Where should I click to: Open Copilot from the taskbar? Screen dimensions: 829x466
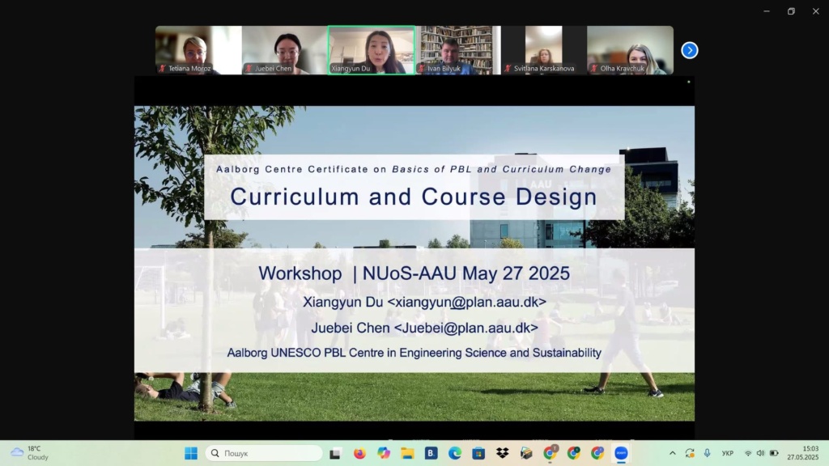coord(383,453)
